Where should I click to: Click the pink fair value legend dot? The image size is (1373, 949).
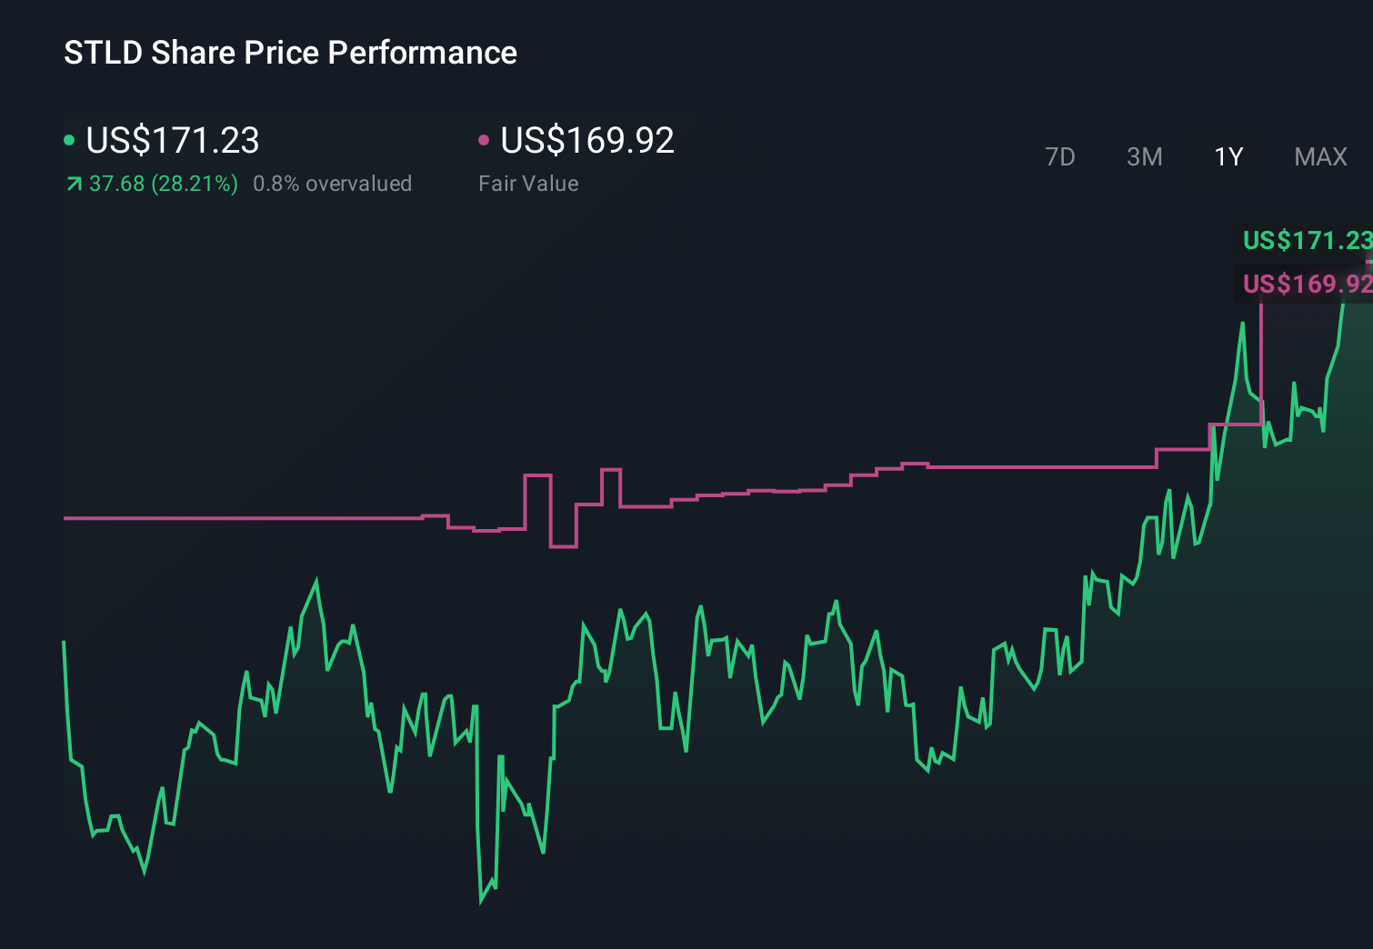point(484,140)
